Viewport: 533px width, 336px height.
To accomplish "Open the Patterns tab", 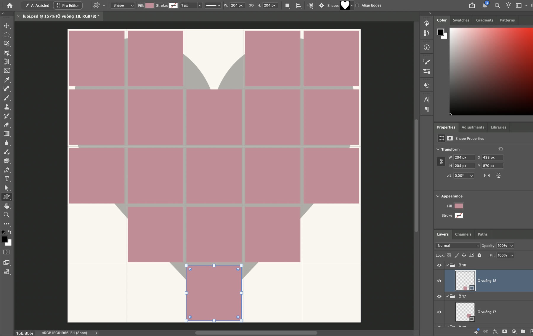I will click(507, 20).
